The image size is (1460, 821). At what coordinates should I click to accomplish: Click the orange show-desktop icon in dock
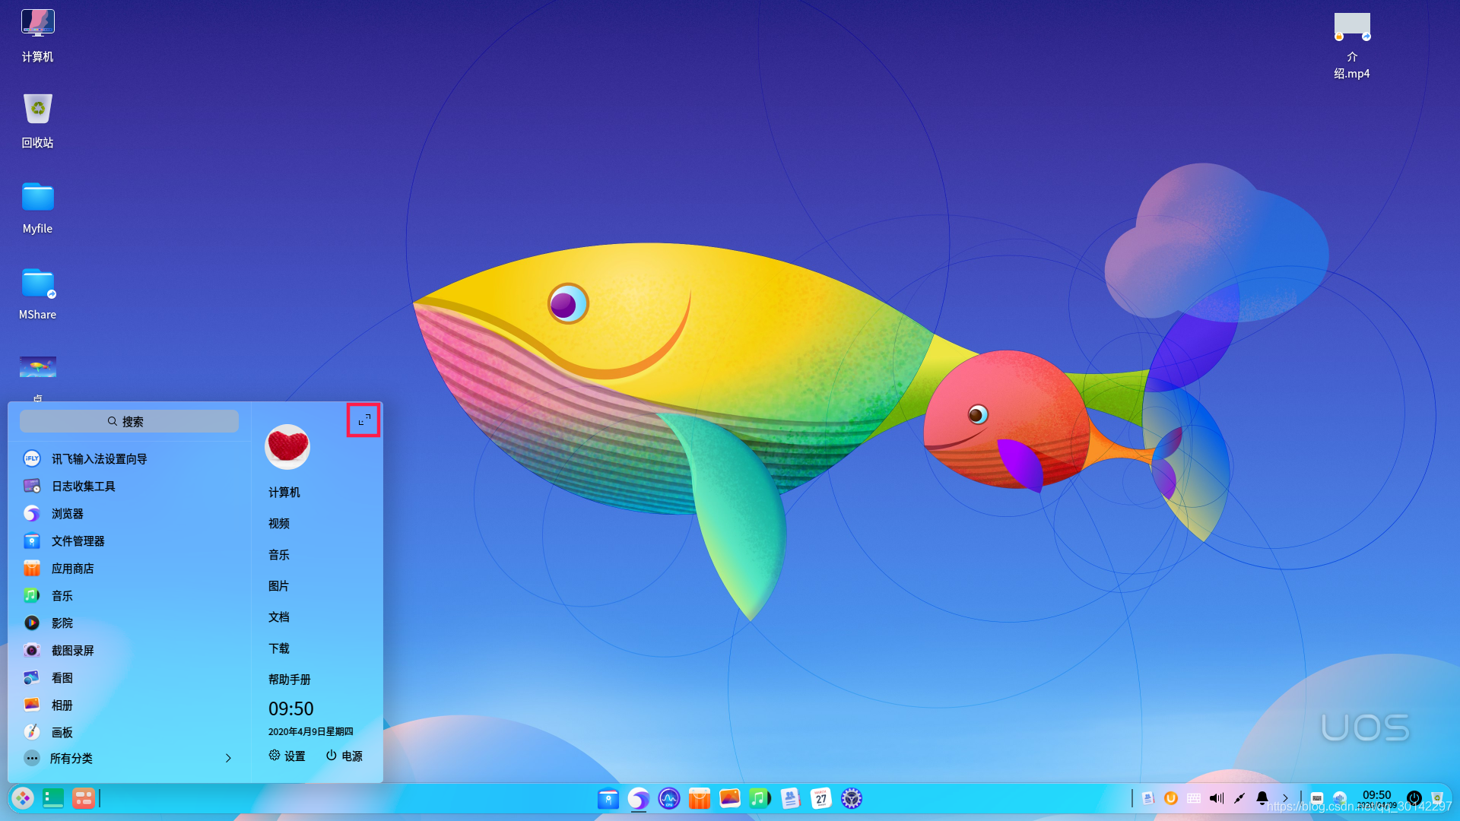[x=84, y=798]
